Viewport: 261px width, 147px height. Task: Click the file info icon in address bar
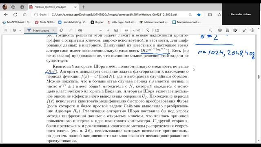point(36,15)
